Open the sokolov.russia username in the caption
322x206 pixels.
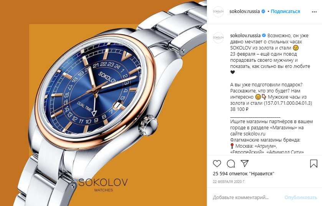pyautogui.click(x=245, y=36)
